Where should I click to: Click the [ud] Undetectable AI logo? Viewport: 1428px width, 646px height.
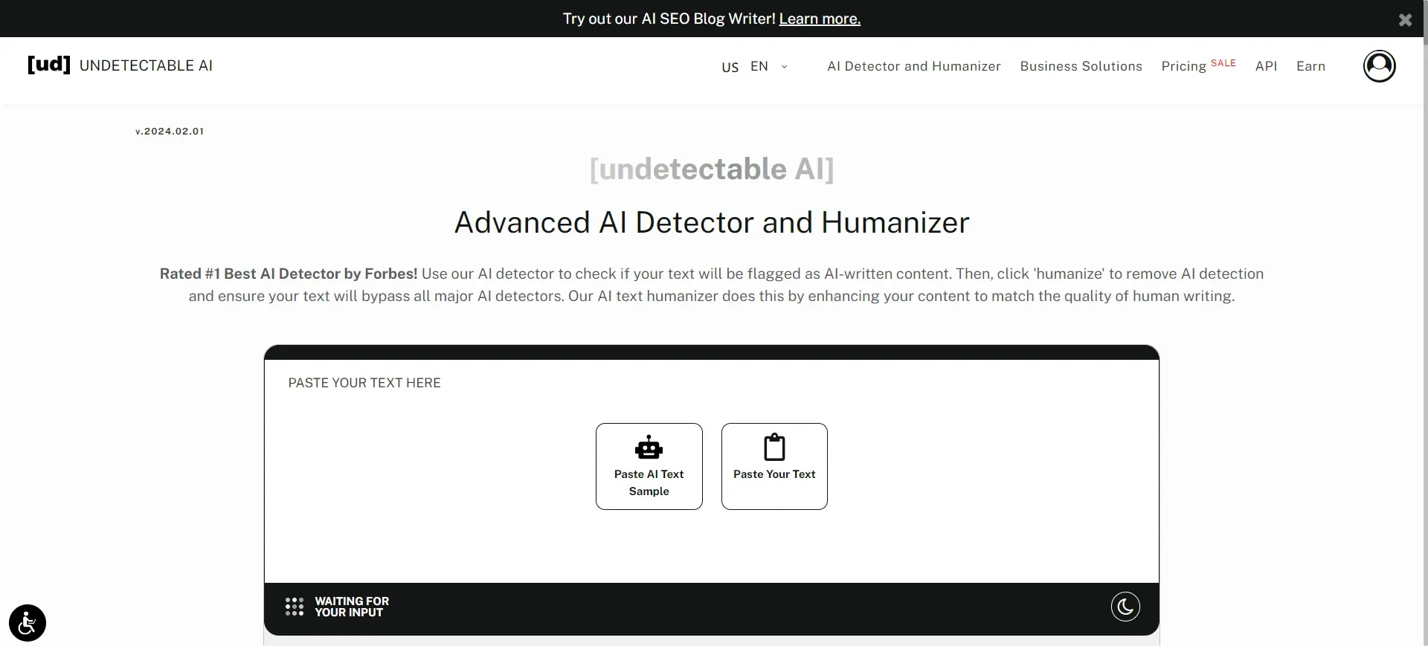coord(120,65)
